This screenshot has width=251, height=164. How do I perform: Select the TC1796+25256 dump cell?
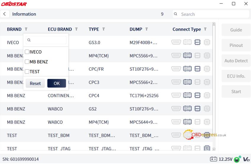[144, 96]
